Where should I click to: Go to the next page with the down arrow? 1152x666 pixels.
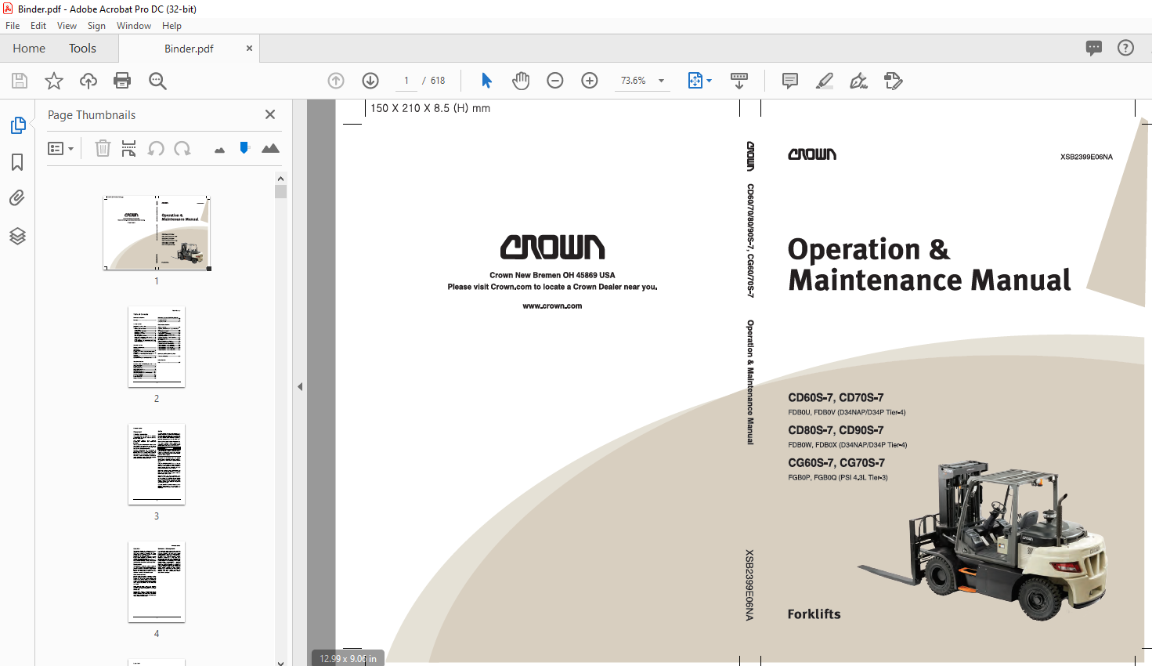(370, 81)
